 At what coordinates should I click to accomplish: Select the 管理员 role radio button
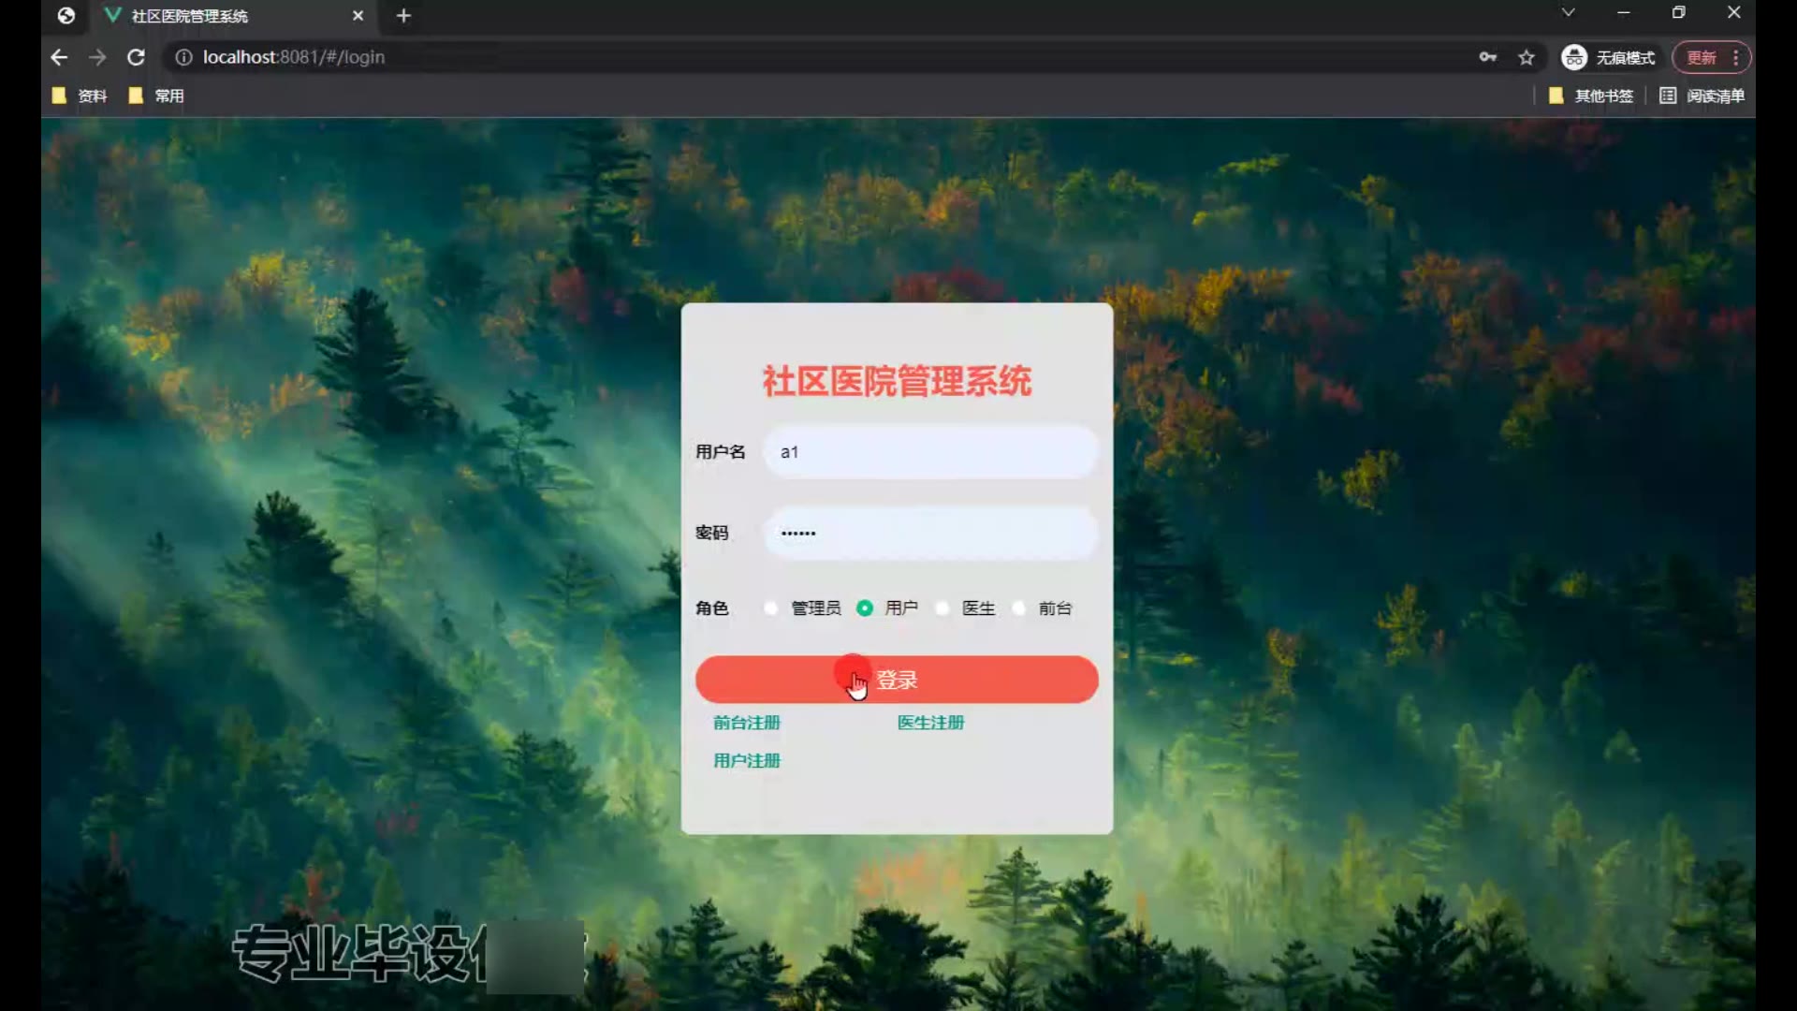770,608
